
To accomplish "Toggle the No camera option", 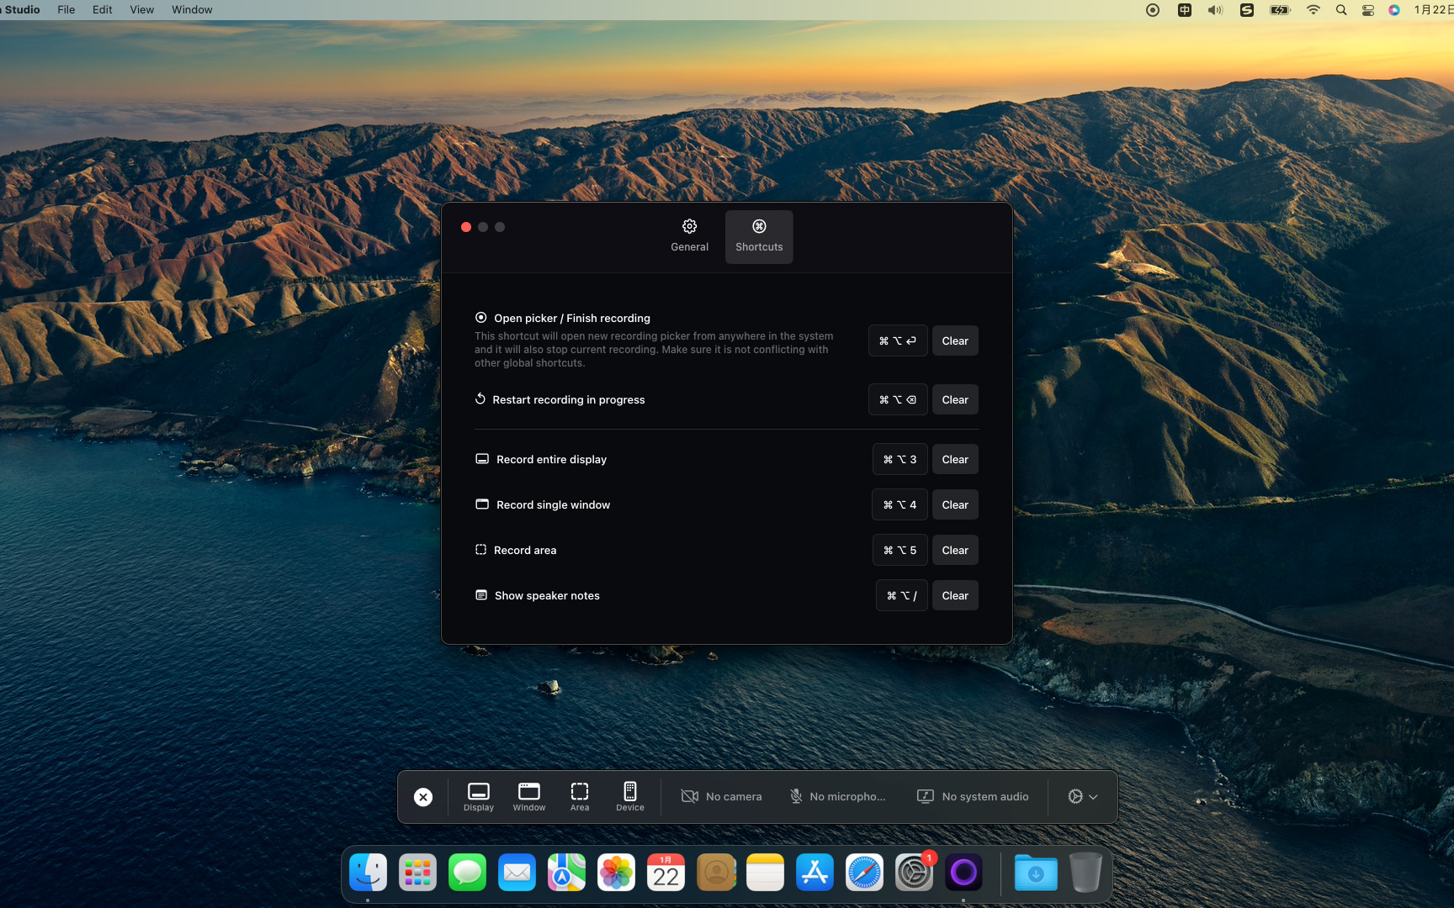I will [x=721, y=796].
